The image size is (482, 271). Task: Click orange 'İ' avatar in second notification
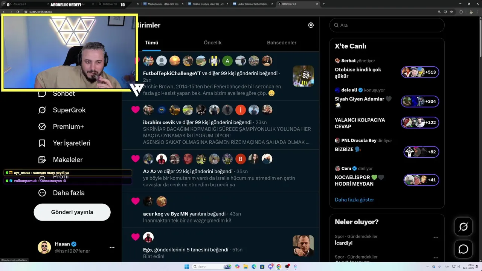241,110
